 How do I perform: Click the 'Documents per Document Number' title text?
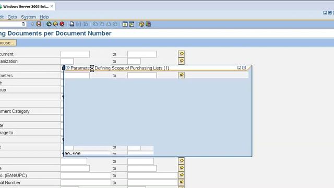[59, 33]
